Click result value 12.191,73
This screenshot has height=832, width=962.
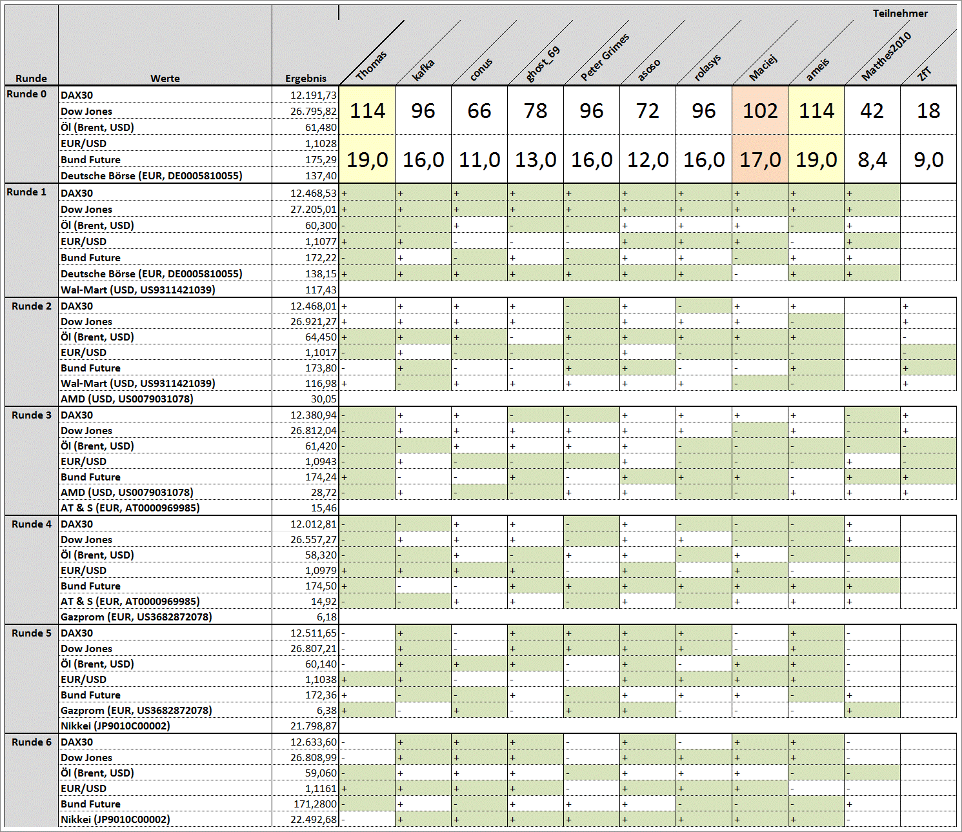(314, 95)
